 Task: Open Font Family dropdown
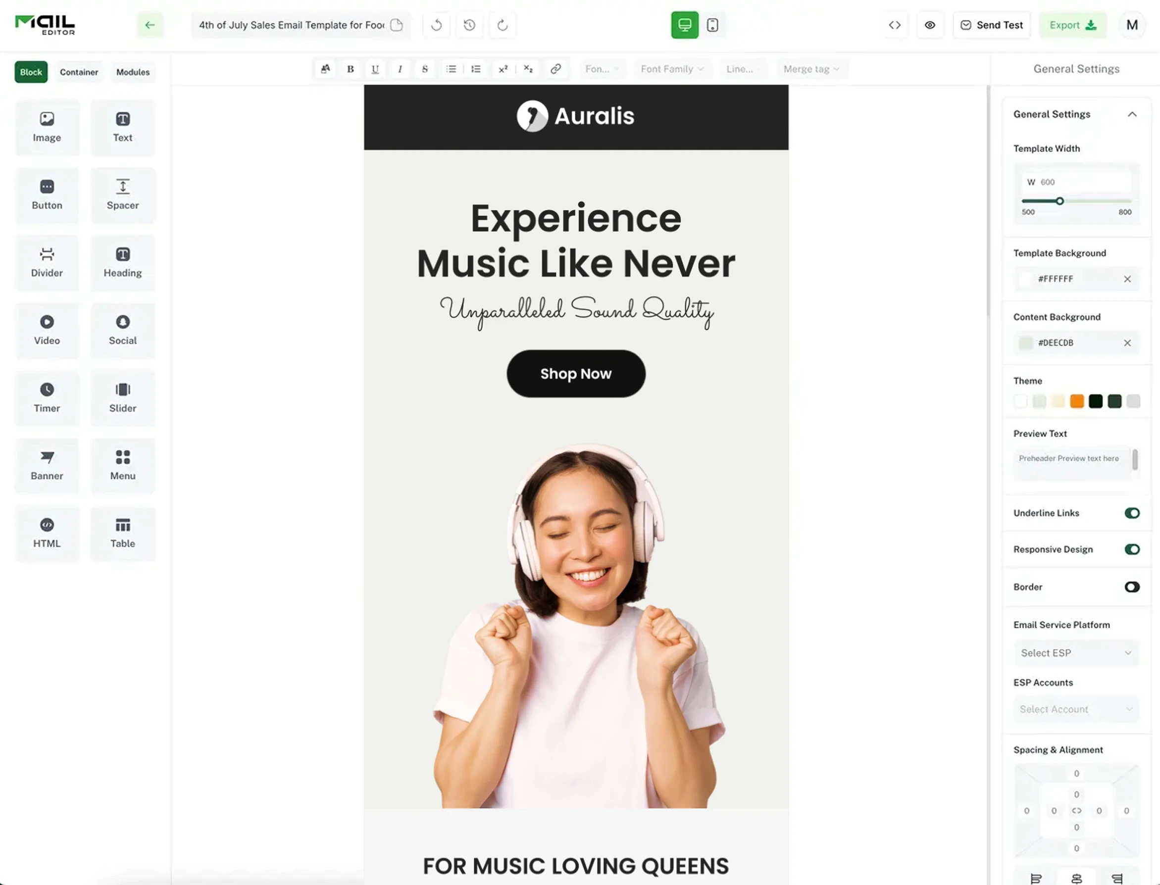[x=672, y=69]
